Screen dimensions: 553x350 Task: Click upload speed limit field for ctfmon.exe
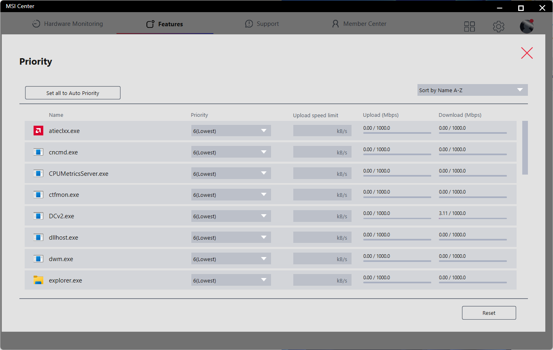coord(322,195)
